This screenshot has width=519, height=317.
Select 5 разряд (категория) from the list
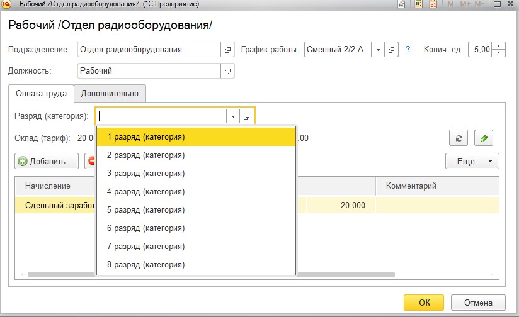click(196, 209)
